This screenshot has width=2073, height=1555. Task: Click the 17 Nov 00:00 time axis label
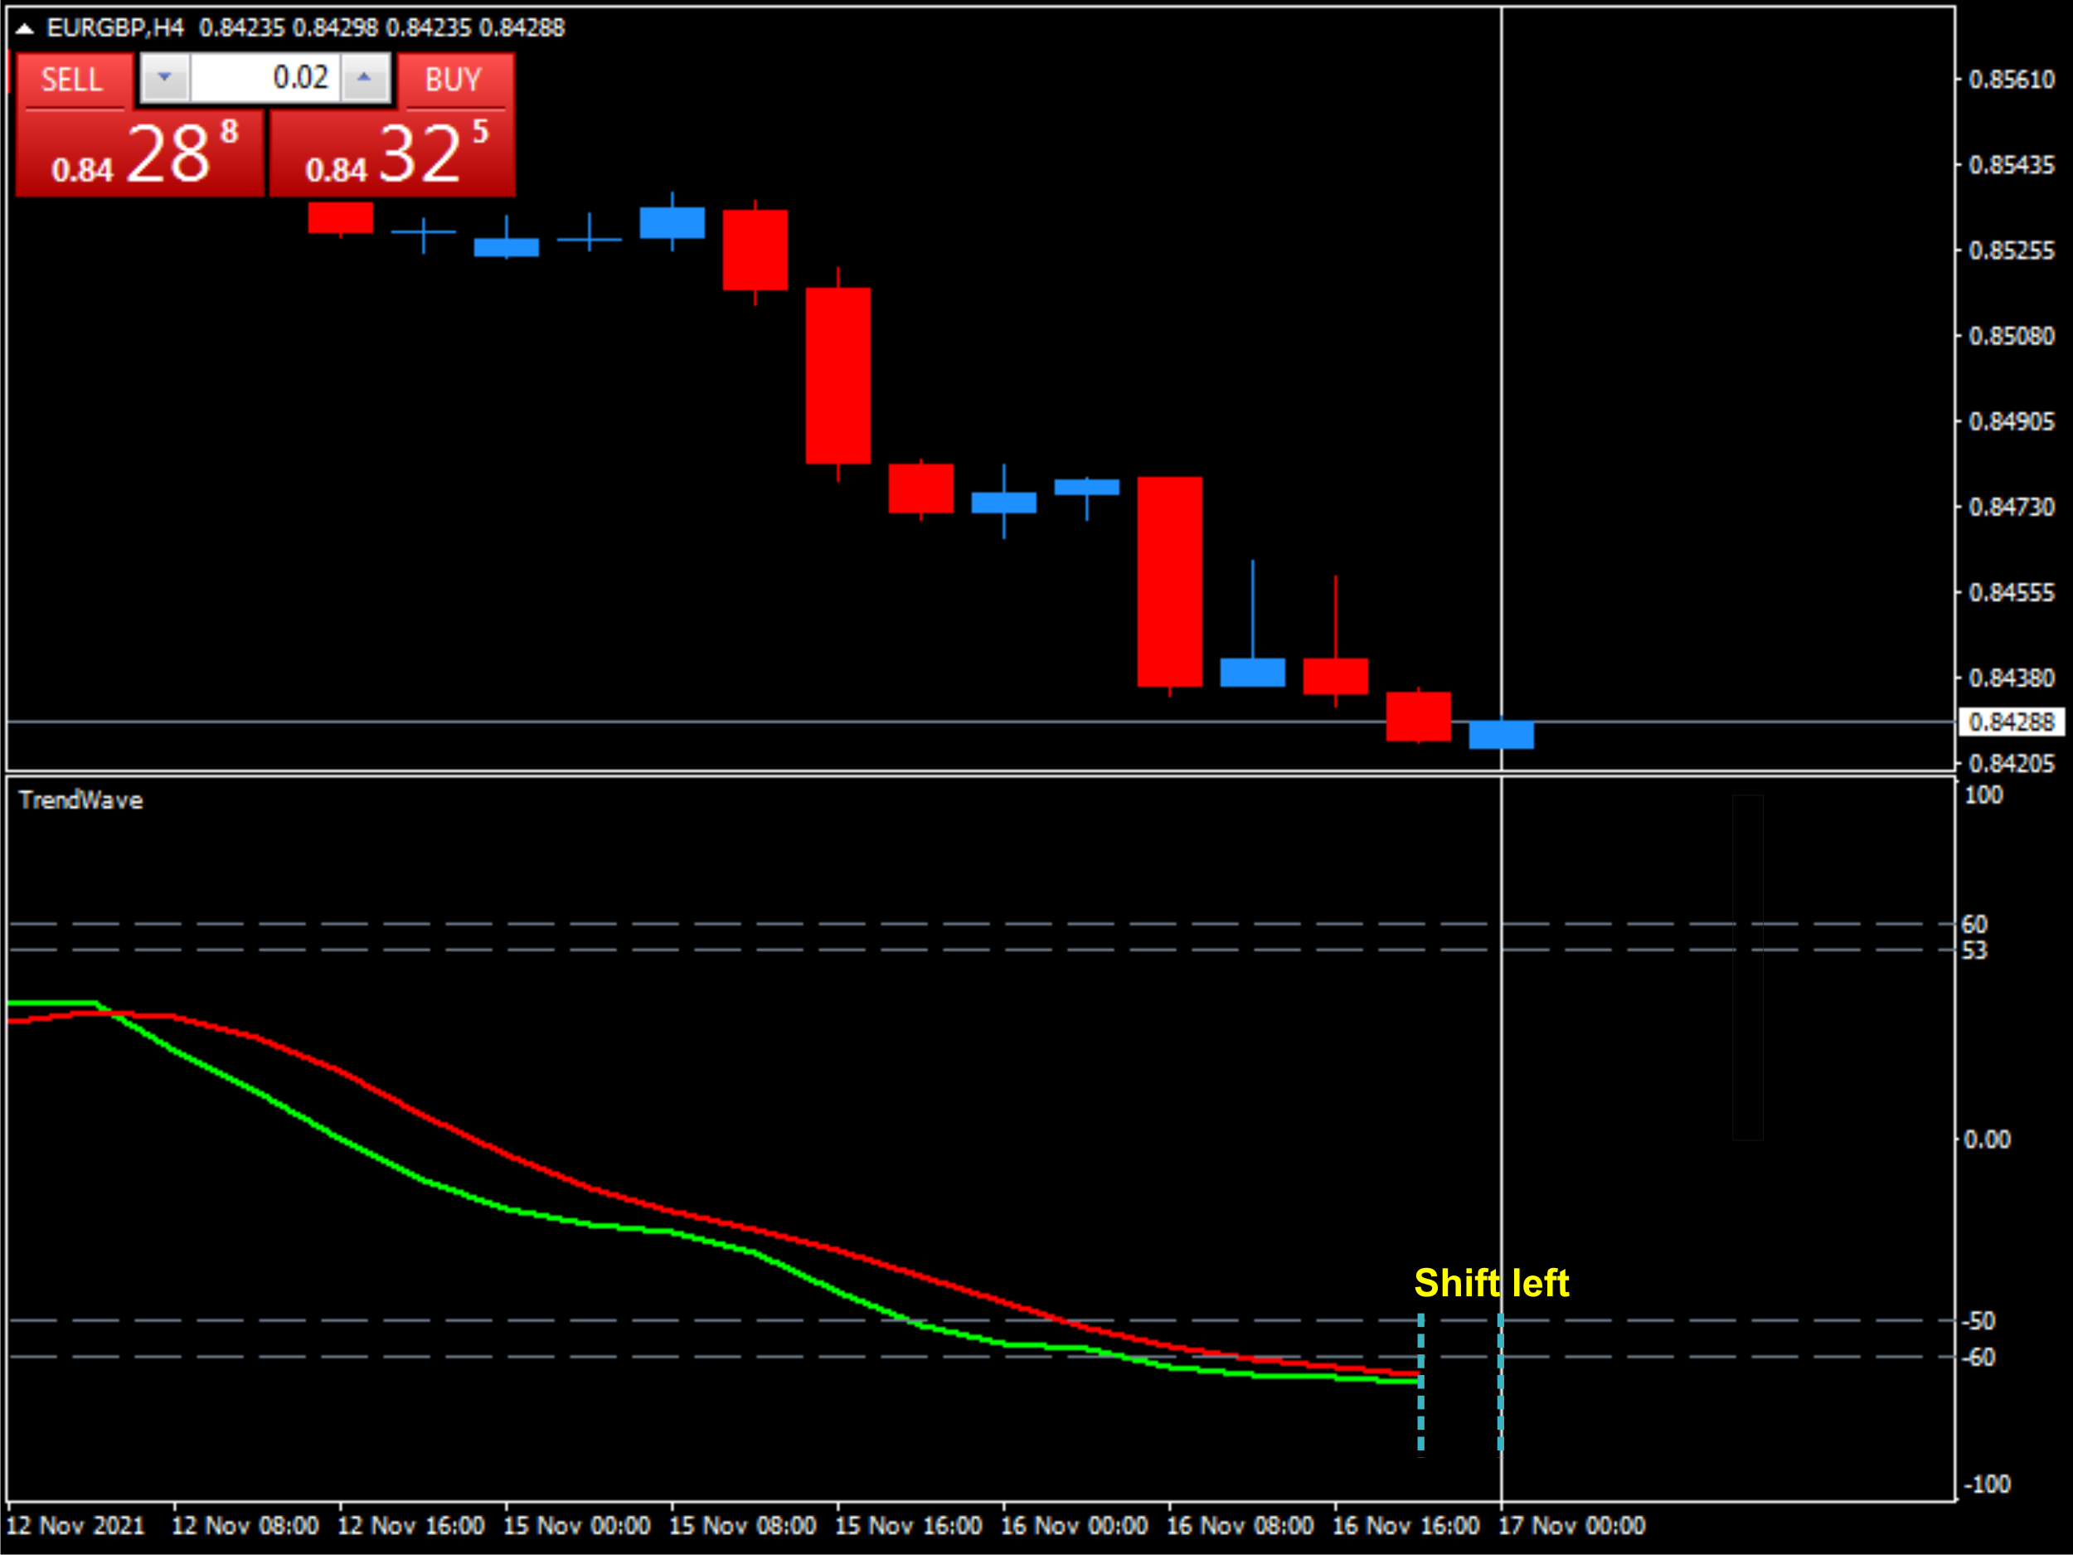click(x=1571, y=1526)
